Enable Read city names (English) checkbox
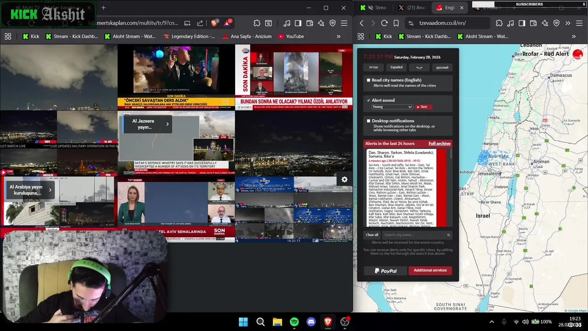Screen dimensions: 588x331 tap(368, 80)
